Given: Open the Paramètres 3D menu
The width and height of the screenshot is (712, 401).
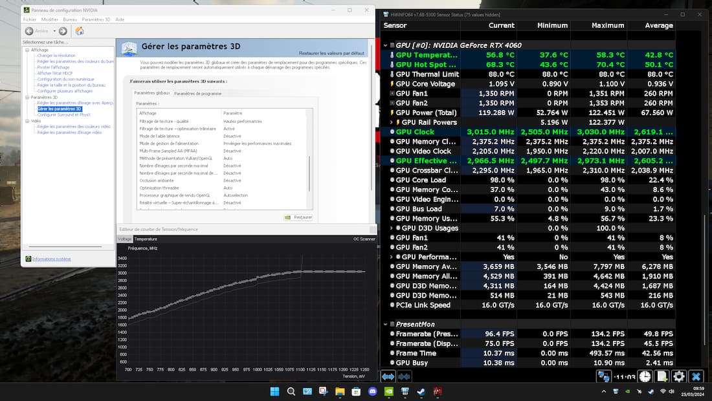Looking at the screenshot, I should click(x=96, y=19).
